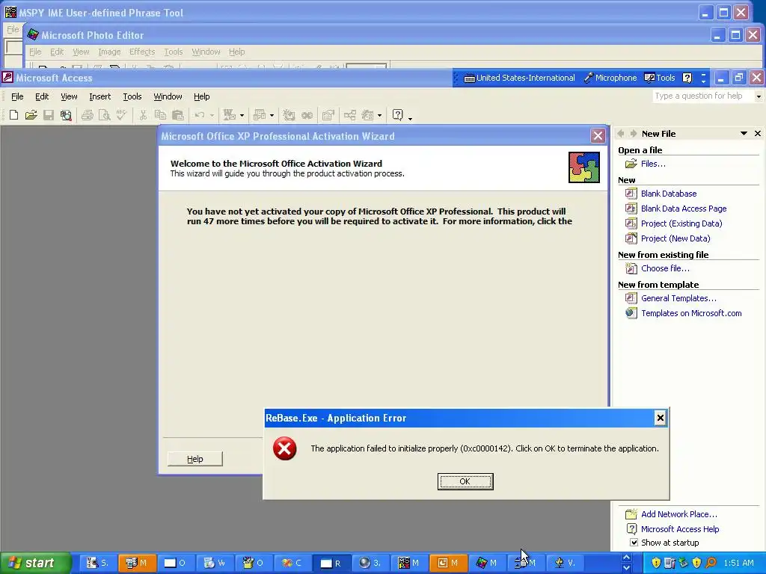Click the Microphone language bar button
Screen dimensions: 766x574
pyautogui.click(x=610, y=78)
